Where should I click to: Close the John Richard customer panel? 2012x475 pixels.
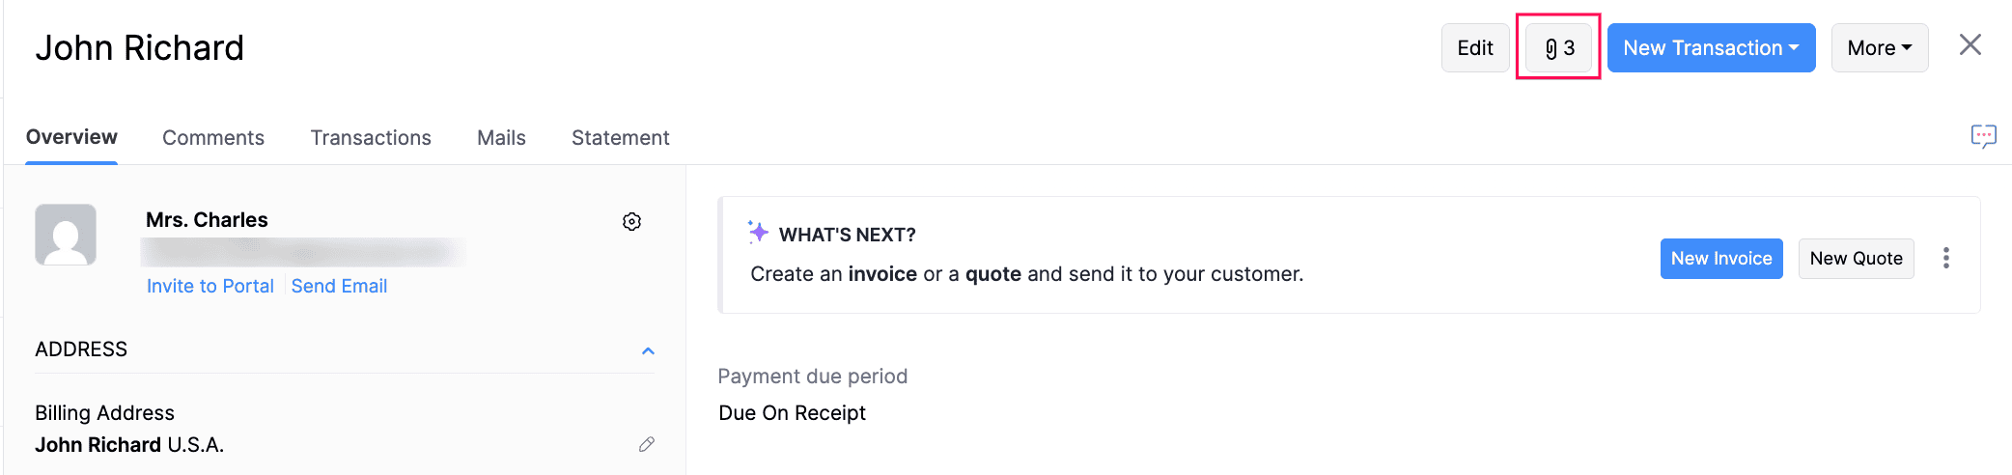[x=1970, y=45]
